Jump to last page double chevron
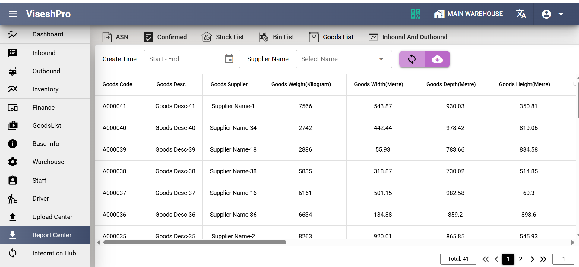This screenshot has width=579, height=267. click(543, 259)
